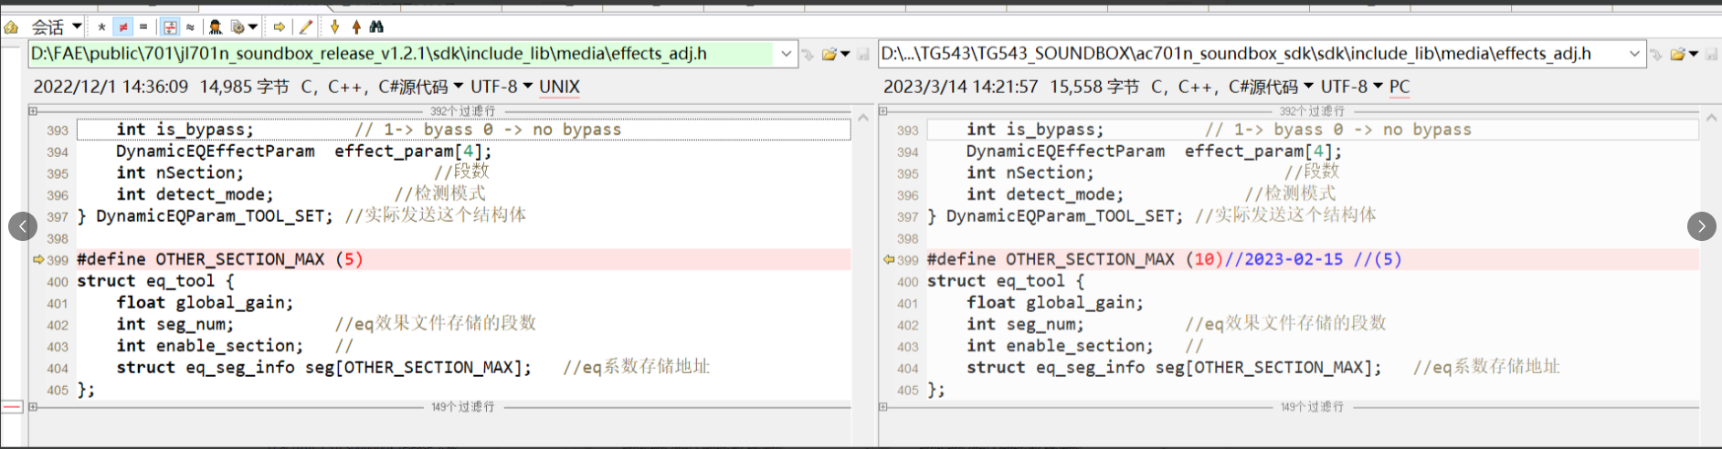The width and height of the screenshot is (1722, 449).
Task: Click the right pane line 399 copy arrow
Action: (x=888, y=260)
